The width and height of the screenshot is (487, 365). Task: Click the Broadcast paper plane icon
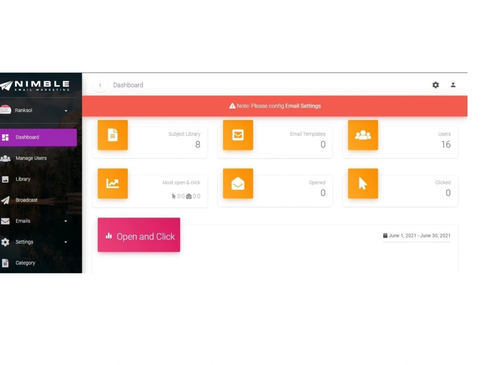tap(5, 200)
